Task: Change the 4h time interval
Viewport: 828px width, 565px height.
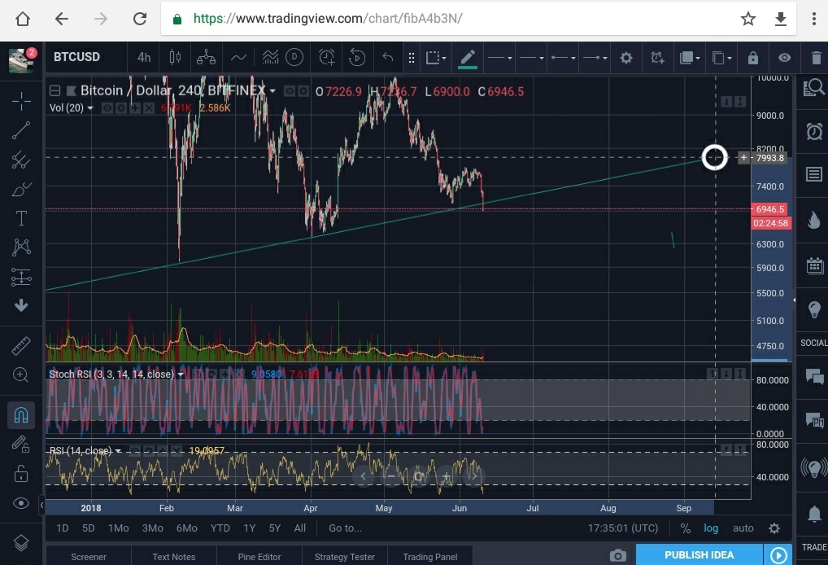Action: 144,57
